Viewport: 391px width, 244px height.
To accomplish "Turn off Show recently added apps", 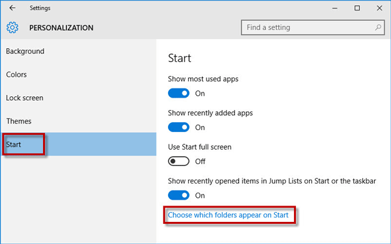I will 179,128.
